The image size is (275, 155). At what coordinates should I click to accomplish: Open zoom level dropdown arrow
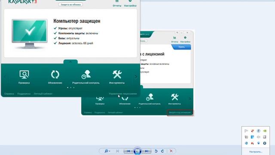pyautogui.click(x=110, y=151)
